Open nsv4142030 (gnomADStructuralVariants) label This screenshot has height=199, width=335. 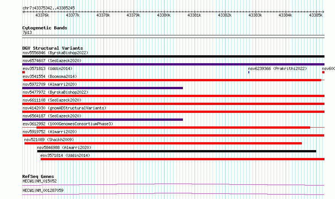pos(64,108)
